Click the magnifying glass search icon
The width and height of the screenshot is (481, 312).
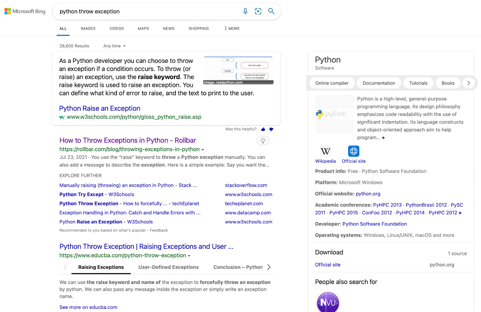tap(271, 11)
